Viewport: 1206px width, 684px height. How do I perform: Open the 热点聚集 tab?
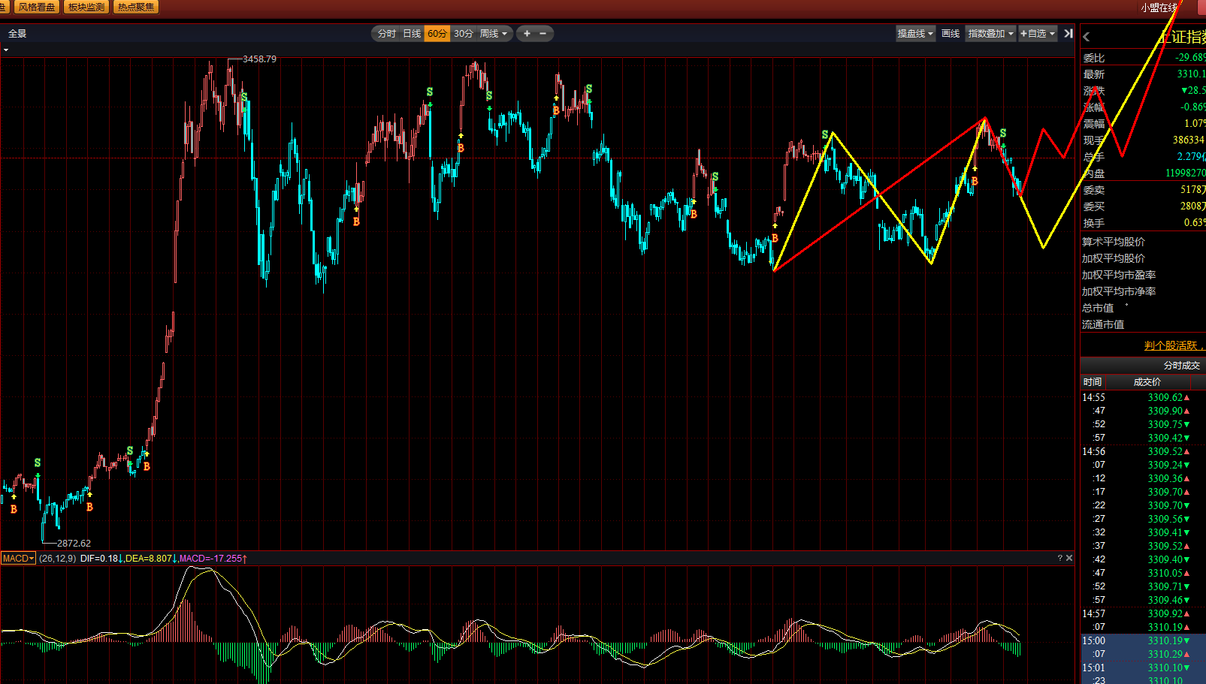136,7
